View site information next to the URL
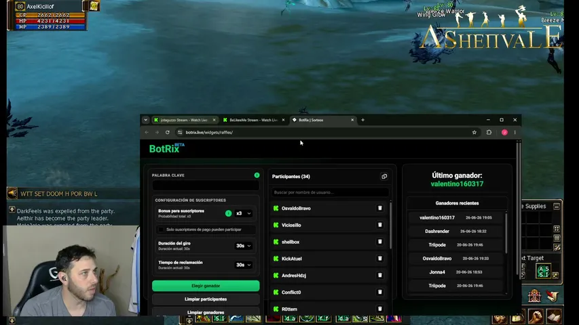Image resolution: width=579 pixels, height=325 pixels. [180, 132]
